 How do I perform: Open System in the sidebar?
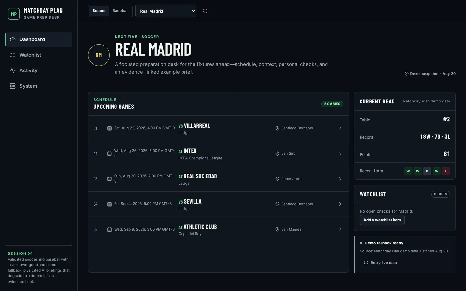(x=39, y=86)
